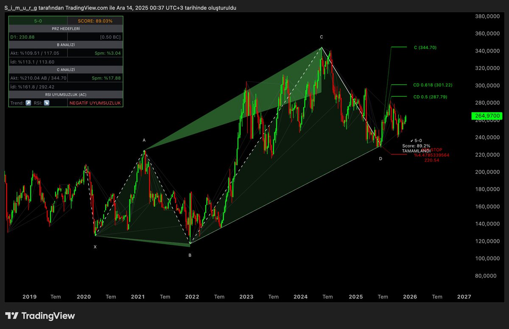Click 'Akt: %210.04 AB / 344.70' value

(x=38, y=78)
